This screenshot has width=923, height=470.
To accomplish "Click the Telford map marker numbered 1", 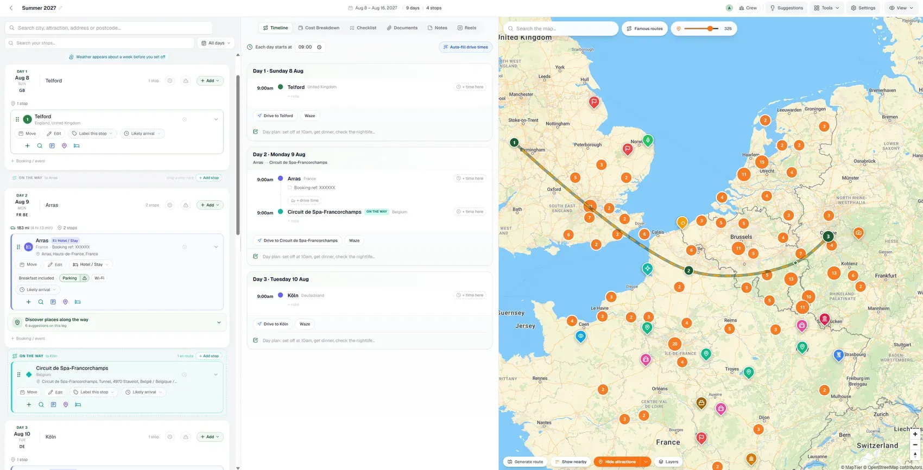I will [x=514, y=143].
